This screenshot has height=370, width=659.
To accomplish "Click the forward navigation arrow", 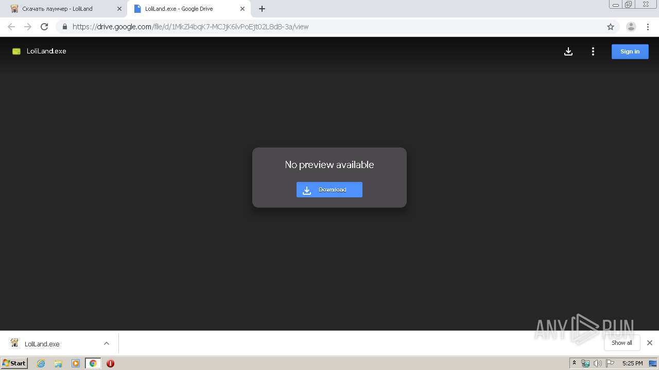I will coord(28,27).
